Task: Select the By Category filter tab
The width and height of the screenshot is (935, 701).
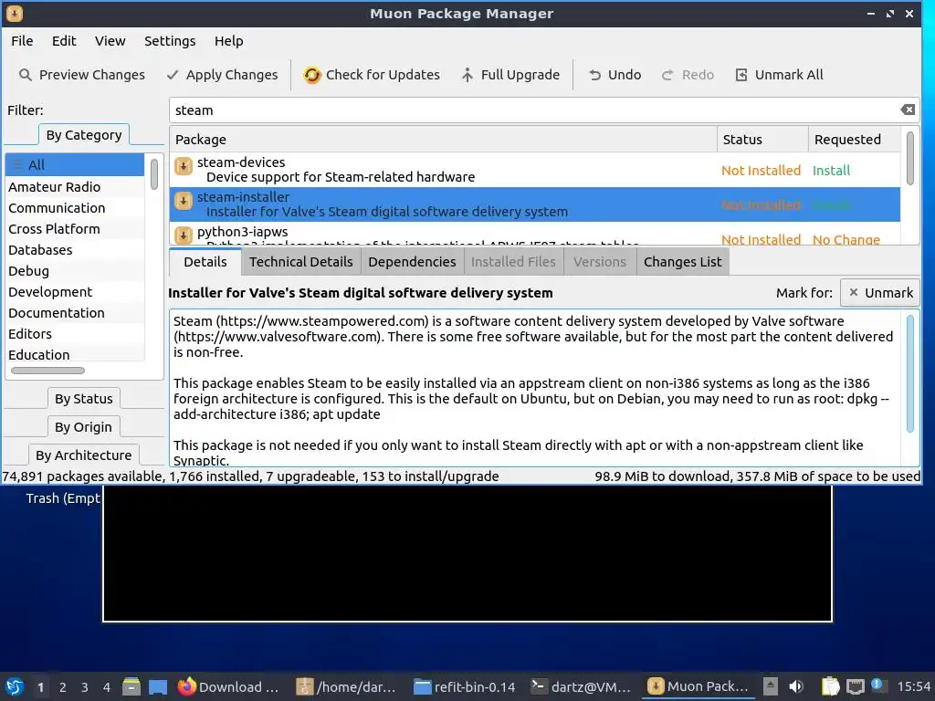Action: (84, 135)
